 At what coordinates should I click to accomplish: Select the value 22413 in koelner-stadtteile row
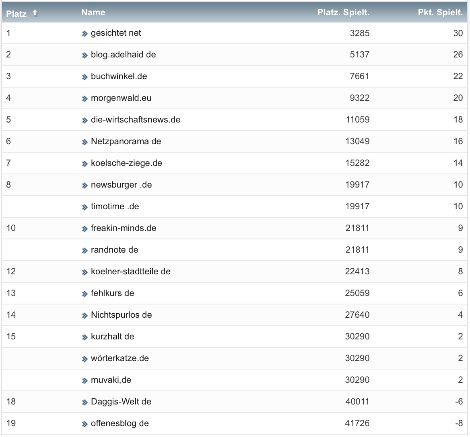(357, 271)
